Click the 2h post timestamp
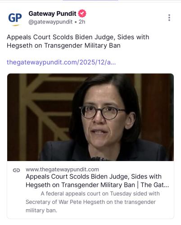 (x=82, y=22)
